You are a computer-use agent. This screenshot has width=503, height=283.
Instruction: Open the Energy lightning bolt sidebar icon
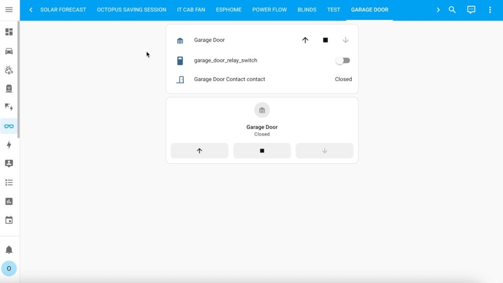pos(9,145)
